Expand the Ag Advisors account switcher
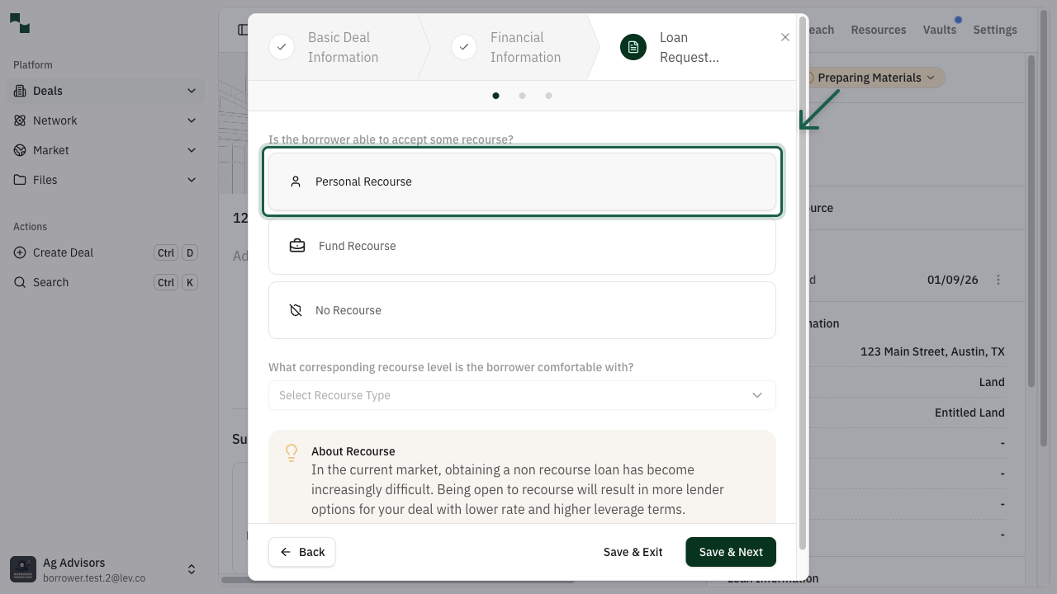This screenshot has width=1057, height=594. click(x=191, y=568)
